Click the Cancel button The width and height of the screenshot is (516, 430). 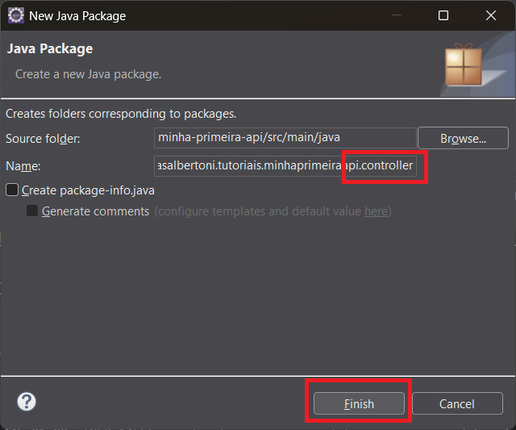click(x=457, y=403)
